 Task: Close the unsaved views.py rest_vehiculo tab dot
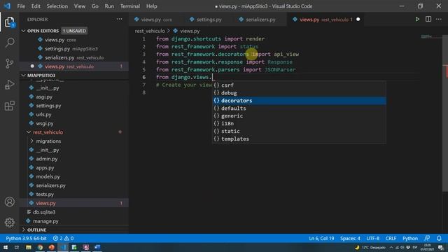(358, 20)
